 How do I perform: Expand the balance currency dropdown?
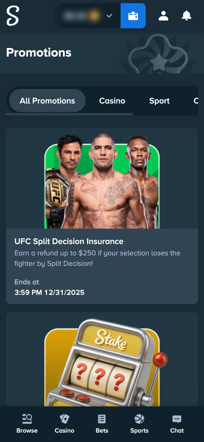(109, 16)
